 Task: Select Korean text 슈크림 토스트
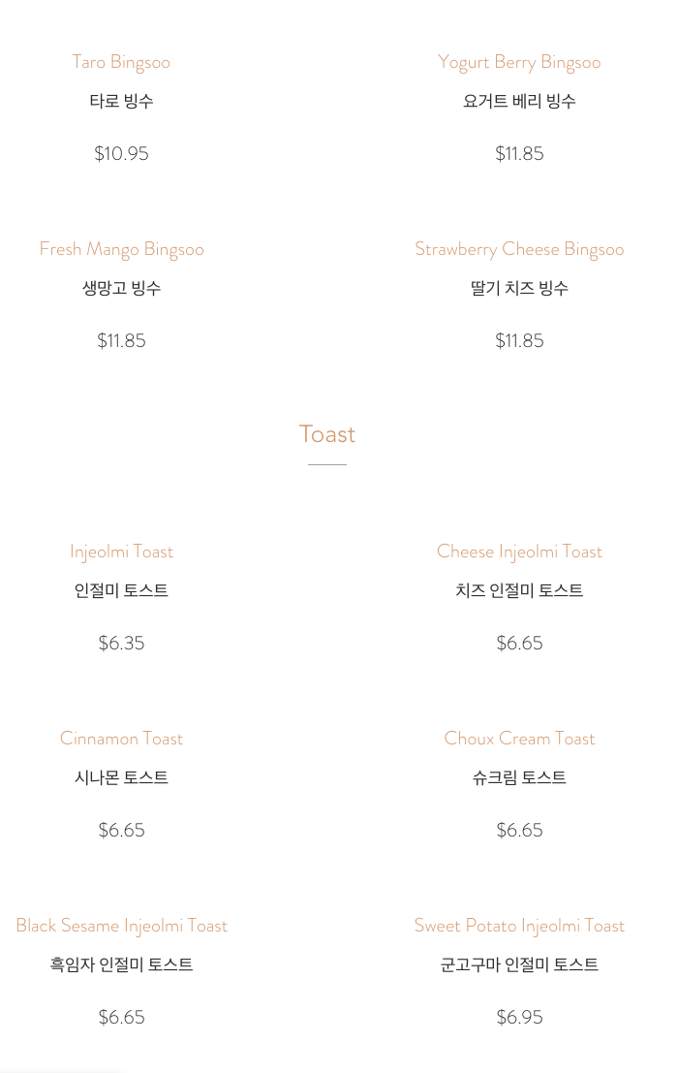click(x=519, y=777)
